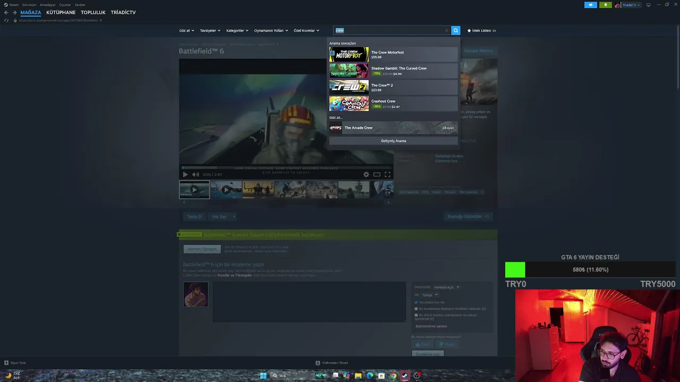Toggle the comments allowed checkbox

(416, 302)
